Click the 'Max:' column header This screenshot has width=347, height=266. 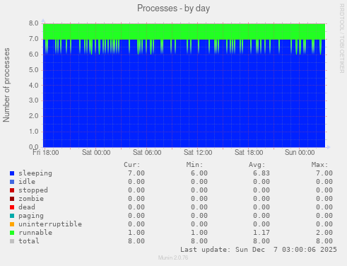point(319,165)
